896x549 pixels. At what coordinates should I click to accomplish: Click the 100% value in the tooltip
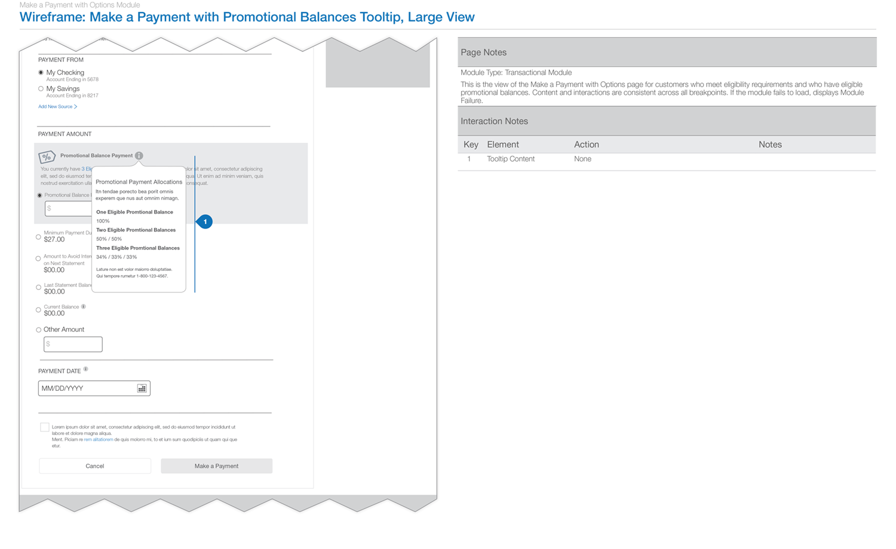pyautogui.click(x=103, y=221)
